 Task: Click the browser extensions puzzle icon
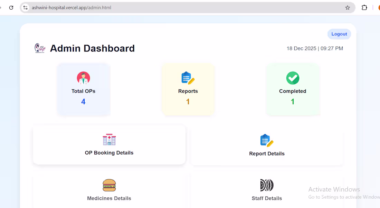point(364,7)
